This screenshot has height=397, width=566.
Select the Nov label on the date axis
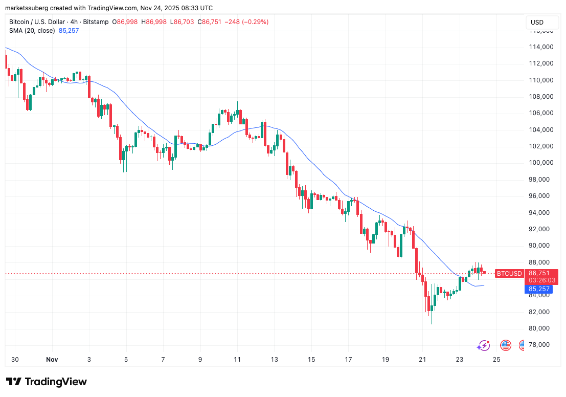51,360
